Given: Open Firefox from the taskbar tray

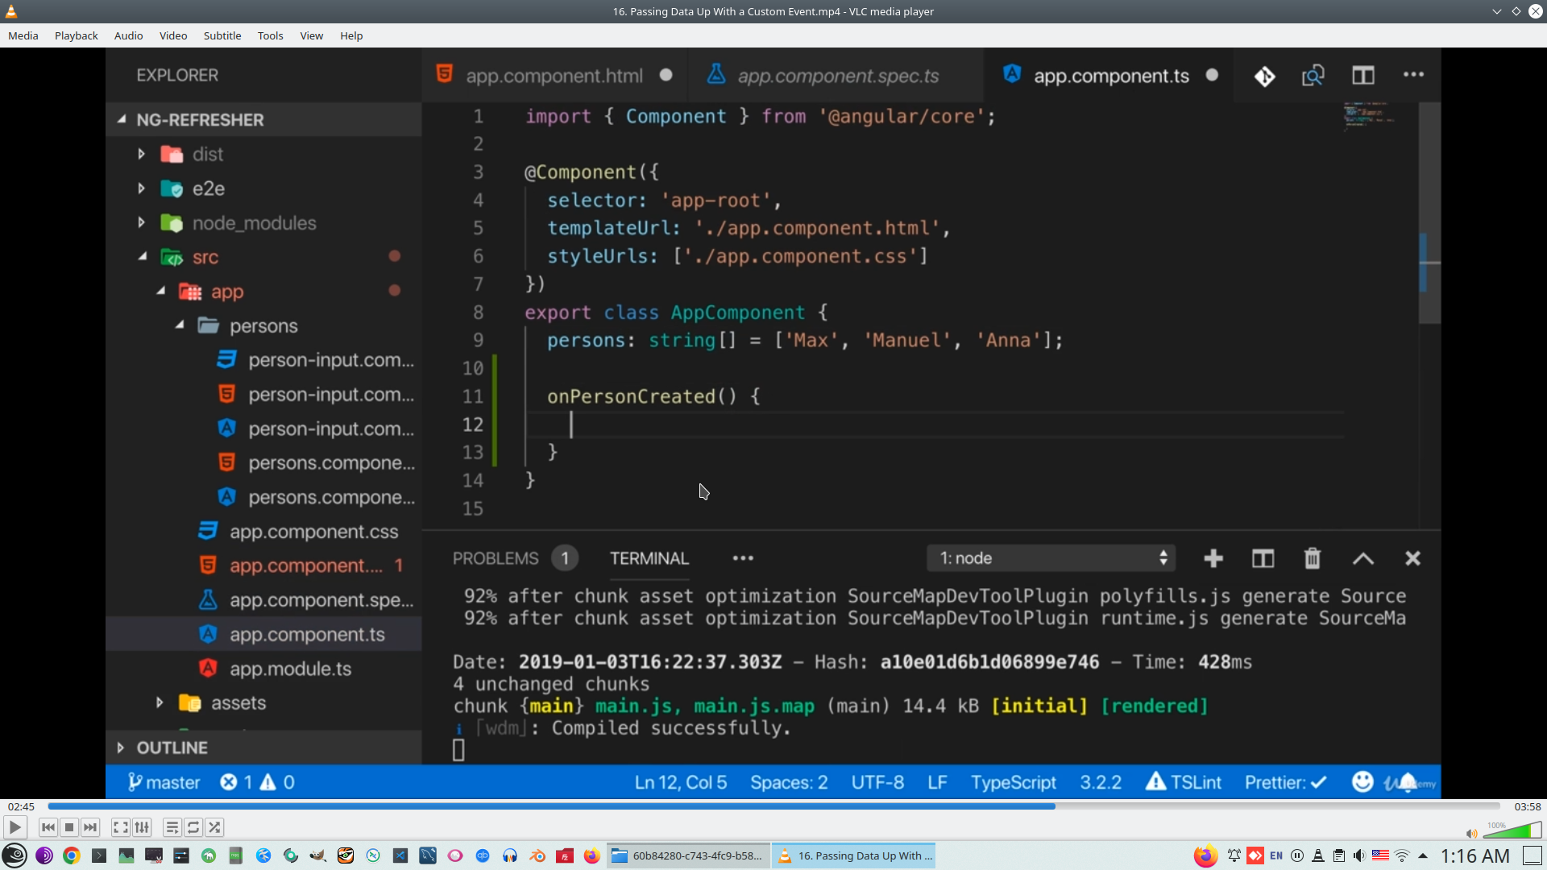Looking at the screenshot, I should [x=1205, y=855].
